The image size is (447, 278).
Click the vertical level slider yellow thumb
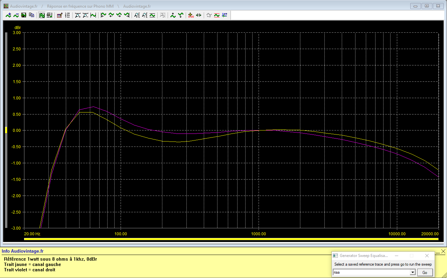click(x=6, y=130)
